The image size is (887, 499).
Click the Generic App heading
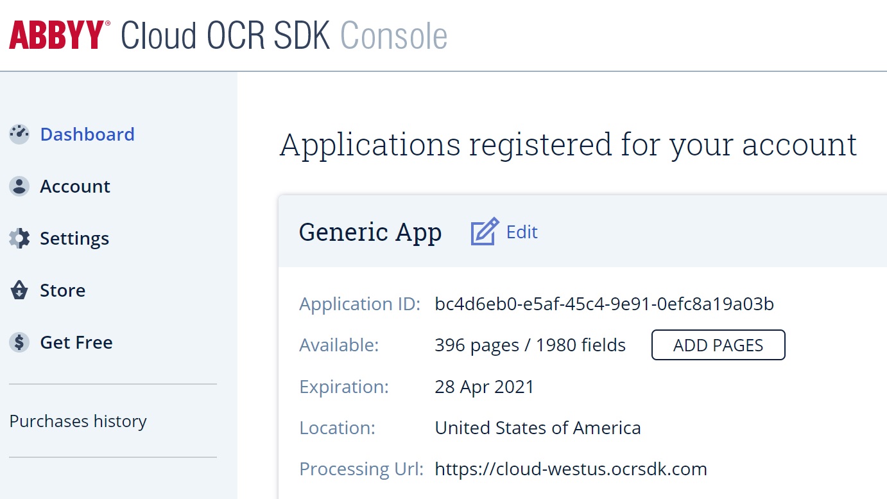coord(370,232)
